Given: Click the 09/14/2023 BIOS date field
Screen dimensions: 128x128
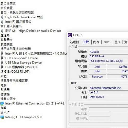Looking at the screenshot, I should [108, 97].
